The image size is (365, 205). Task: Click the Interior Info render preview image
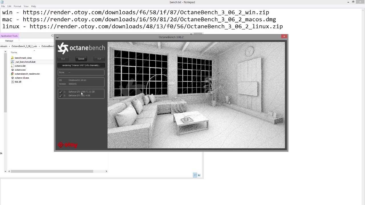(x=196, y=95)
